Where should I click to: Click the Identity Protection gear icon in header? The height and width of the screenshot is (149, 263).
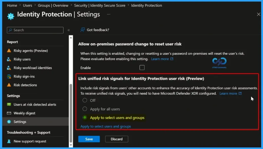click(x=11, y=16)
